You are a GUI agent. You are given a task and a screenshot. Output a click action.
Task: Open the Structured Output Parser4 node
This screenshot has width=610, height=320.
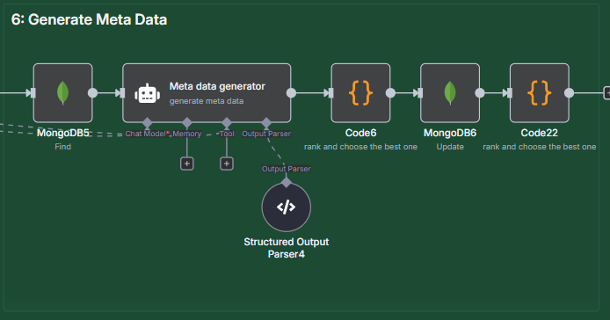coord(287,207)
